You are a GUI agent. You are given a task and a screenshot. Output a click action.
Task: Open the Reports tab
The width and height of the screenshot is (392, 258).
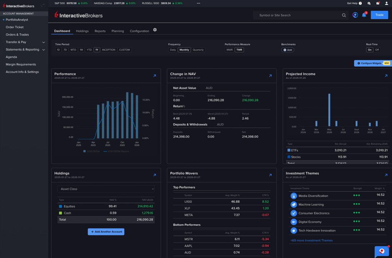(100, 31)
